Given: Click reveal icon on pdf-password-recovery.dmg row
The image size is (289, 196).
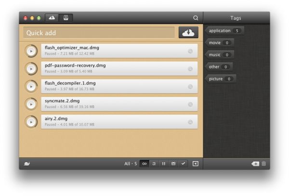Looking at the screenshot, I should 190,69.
